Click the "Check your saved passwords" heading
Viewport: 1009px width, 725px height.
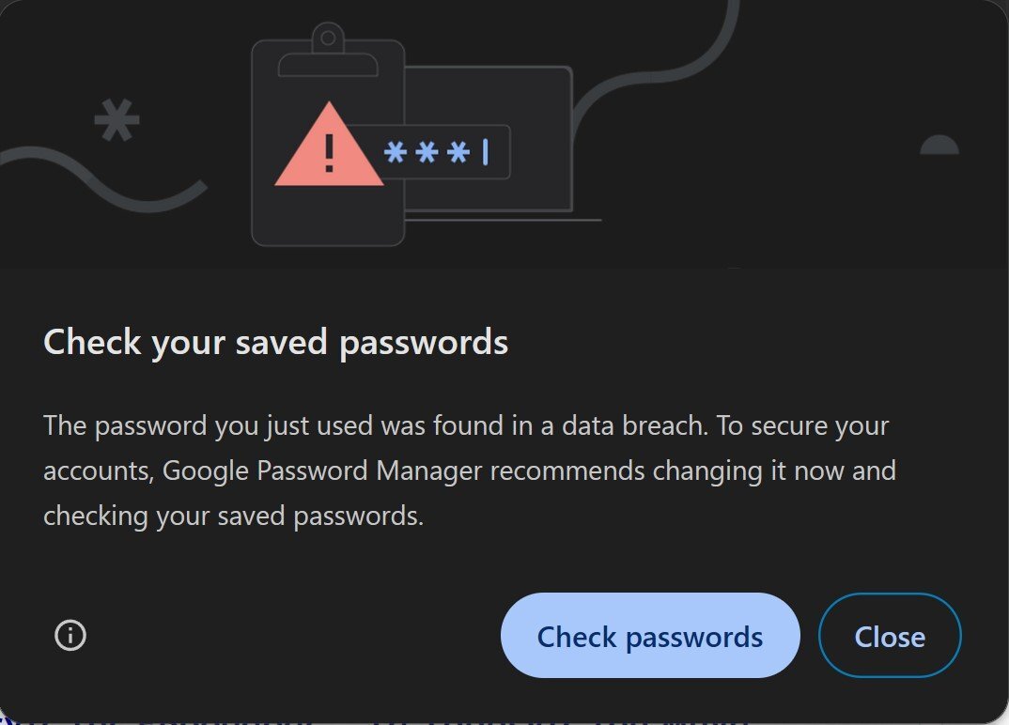[x=275, y=342]
